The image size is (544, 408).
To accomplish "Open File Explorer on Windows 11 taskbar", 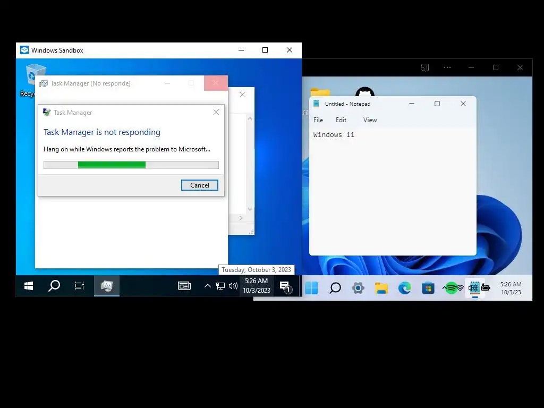I will point(381,288).
